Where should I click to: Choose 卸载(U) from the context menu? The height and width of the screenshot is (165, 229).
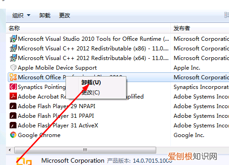tap(91, 82)
